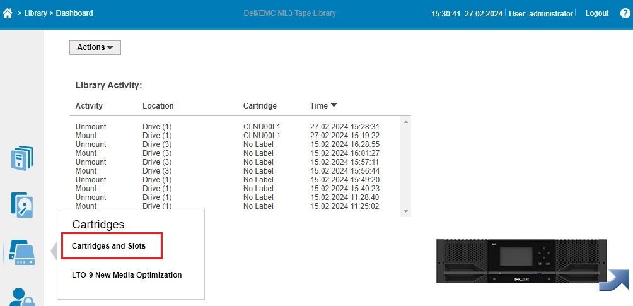
Task: Click User: administrator text in header
Action: pos(540,13)
